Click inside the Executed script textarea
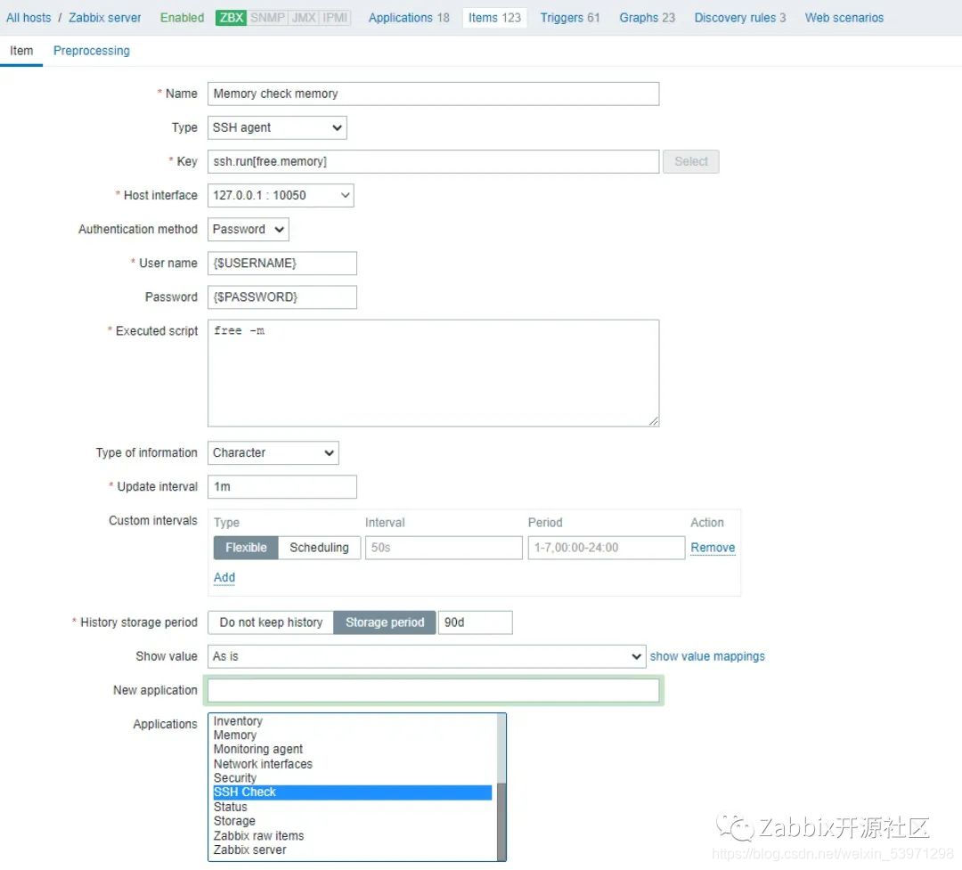 coord(433,373)
